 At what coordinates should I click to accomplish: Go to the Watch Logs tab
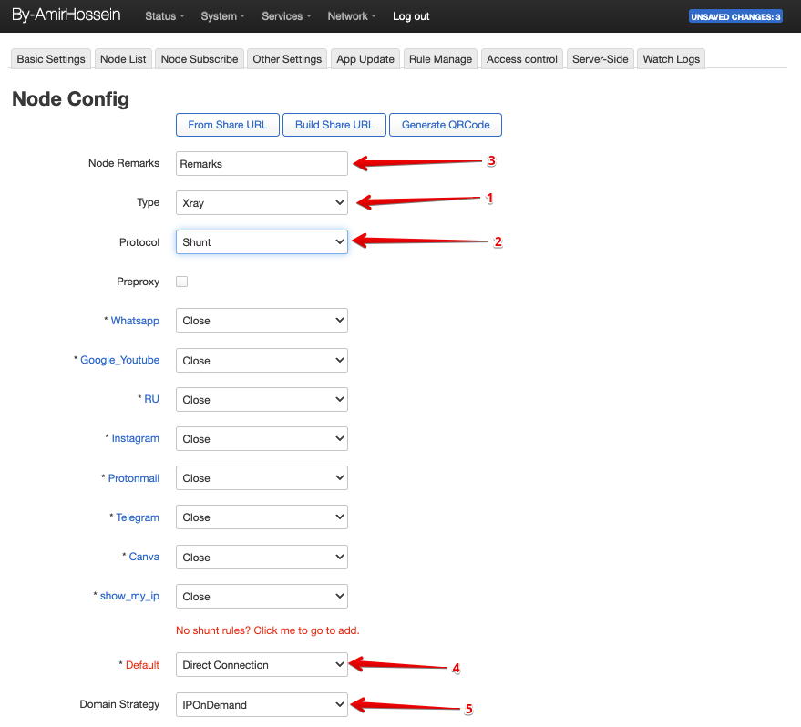(671, 59)
